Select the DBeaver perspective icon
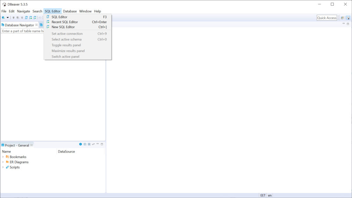The width and height of the screenshot is (352, 198). (348, 18)
